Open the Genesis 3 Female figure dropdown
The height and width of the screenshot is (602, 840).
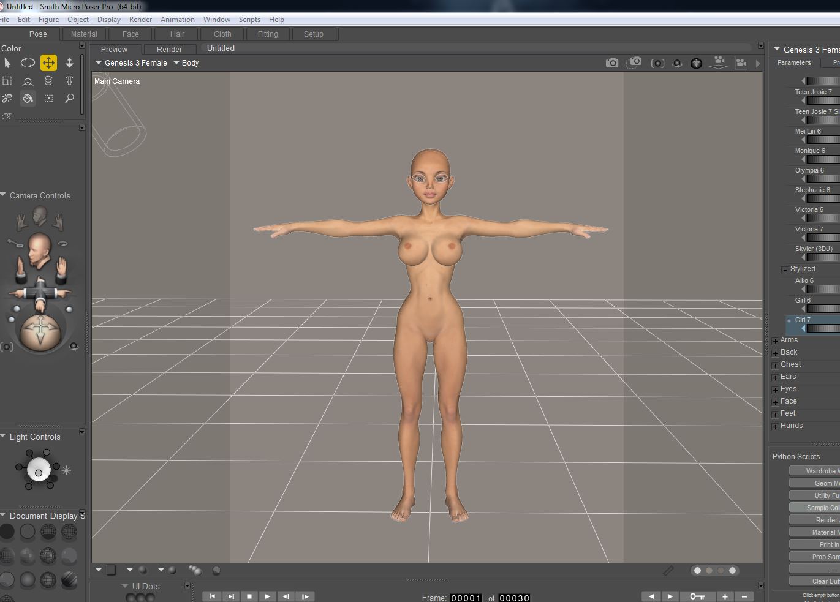pyautogui.click(x=131, y=62)
